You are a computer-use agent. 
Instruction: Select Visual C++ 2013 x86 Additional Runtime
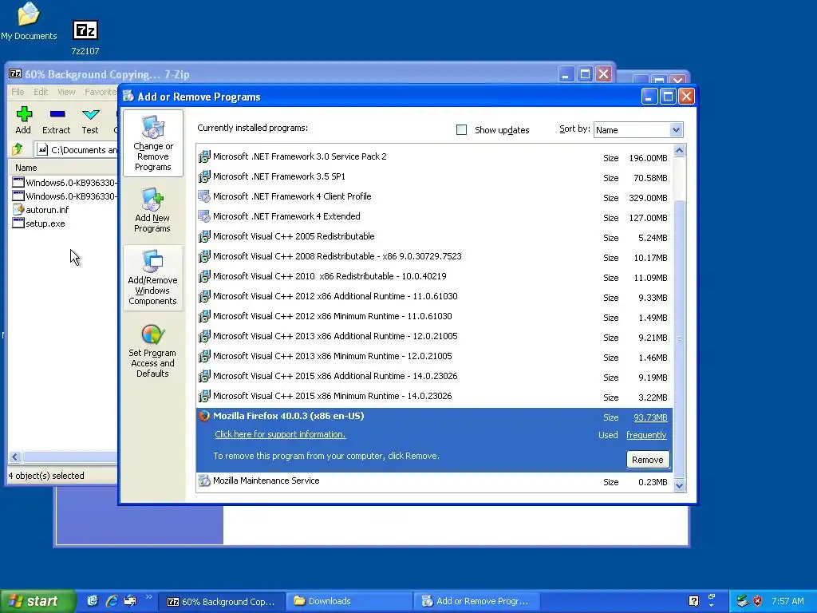(434, 336)
